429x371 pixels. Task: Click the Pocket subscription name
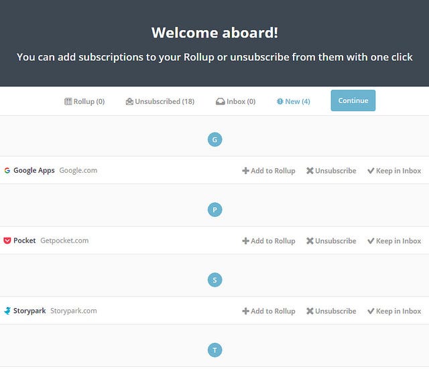(24, 240)
